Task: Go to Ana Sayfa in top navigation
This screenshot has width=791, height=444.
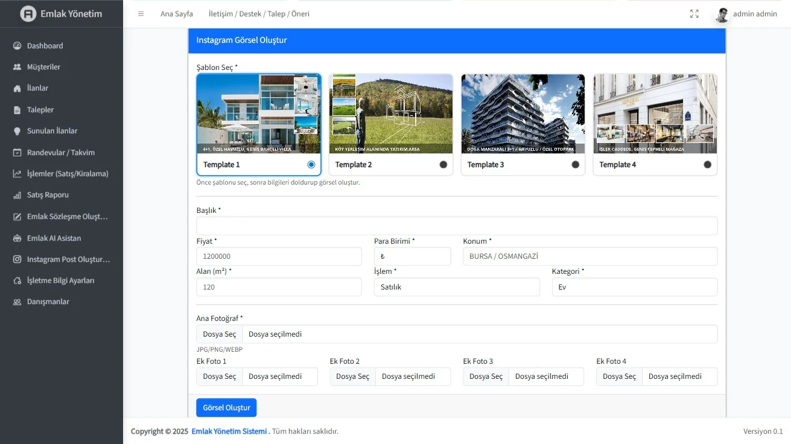Action: click(x=177, y=14)
